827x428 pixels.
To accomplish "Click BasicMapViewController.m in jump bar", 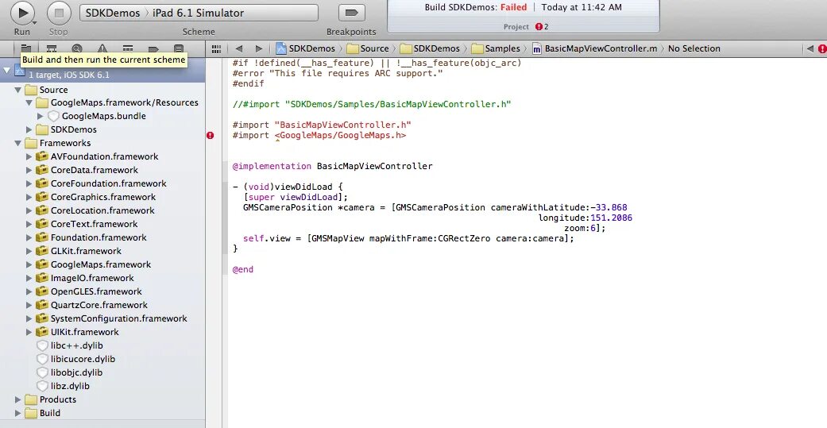I will click(x=594, y=48).
